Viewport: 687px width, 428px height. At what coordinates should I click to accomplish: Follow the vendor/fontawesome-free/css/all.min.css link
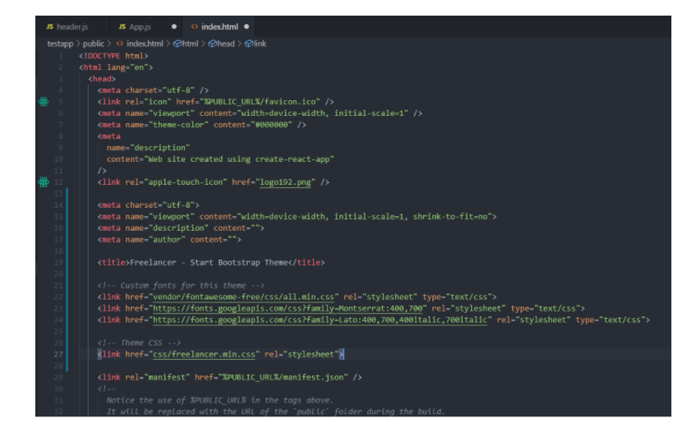click(243, 297)
